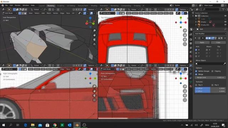Enable vertex select mode in the perspective viewport

click(x=20, y=13)
